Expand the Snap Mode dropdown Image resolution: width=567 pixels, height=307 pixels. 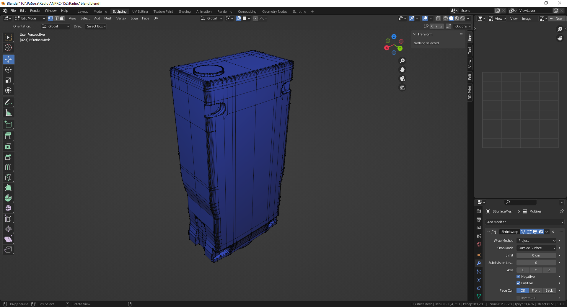click(536, 248)
